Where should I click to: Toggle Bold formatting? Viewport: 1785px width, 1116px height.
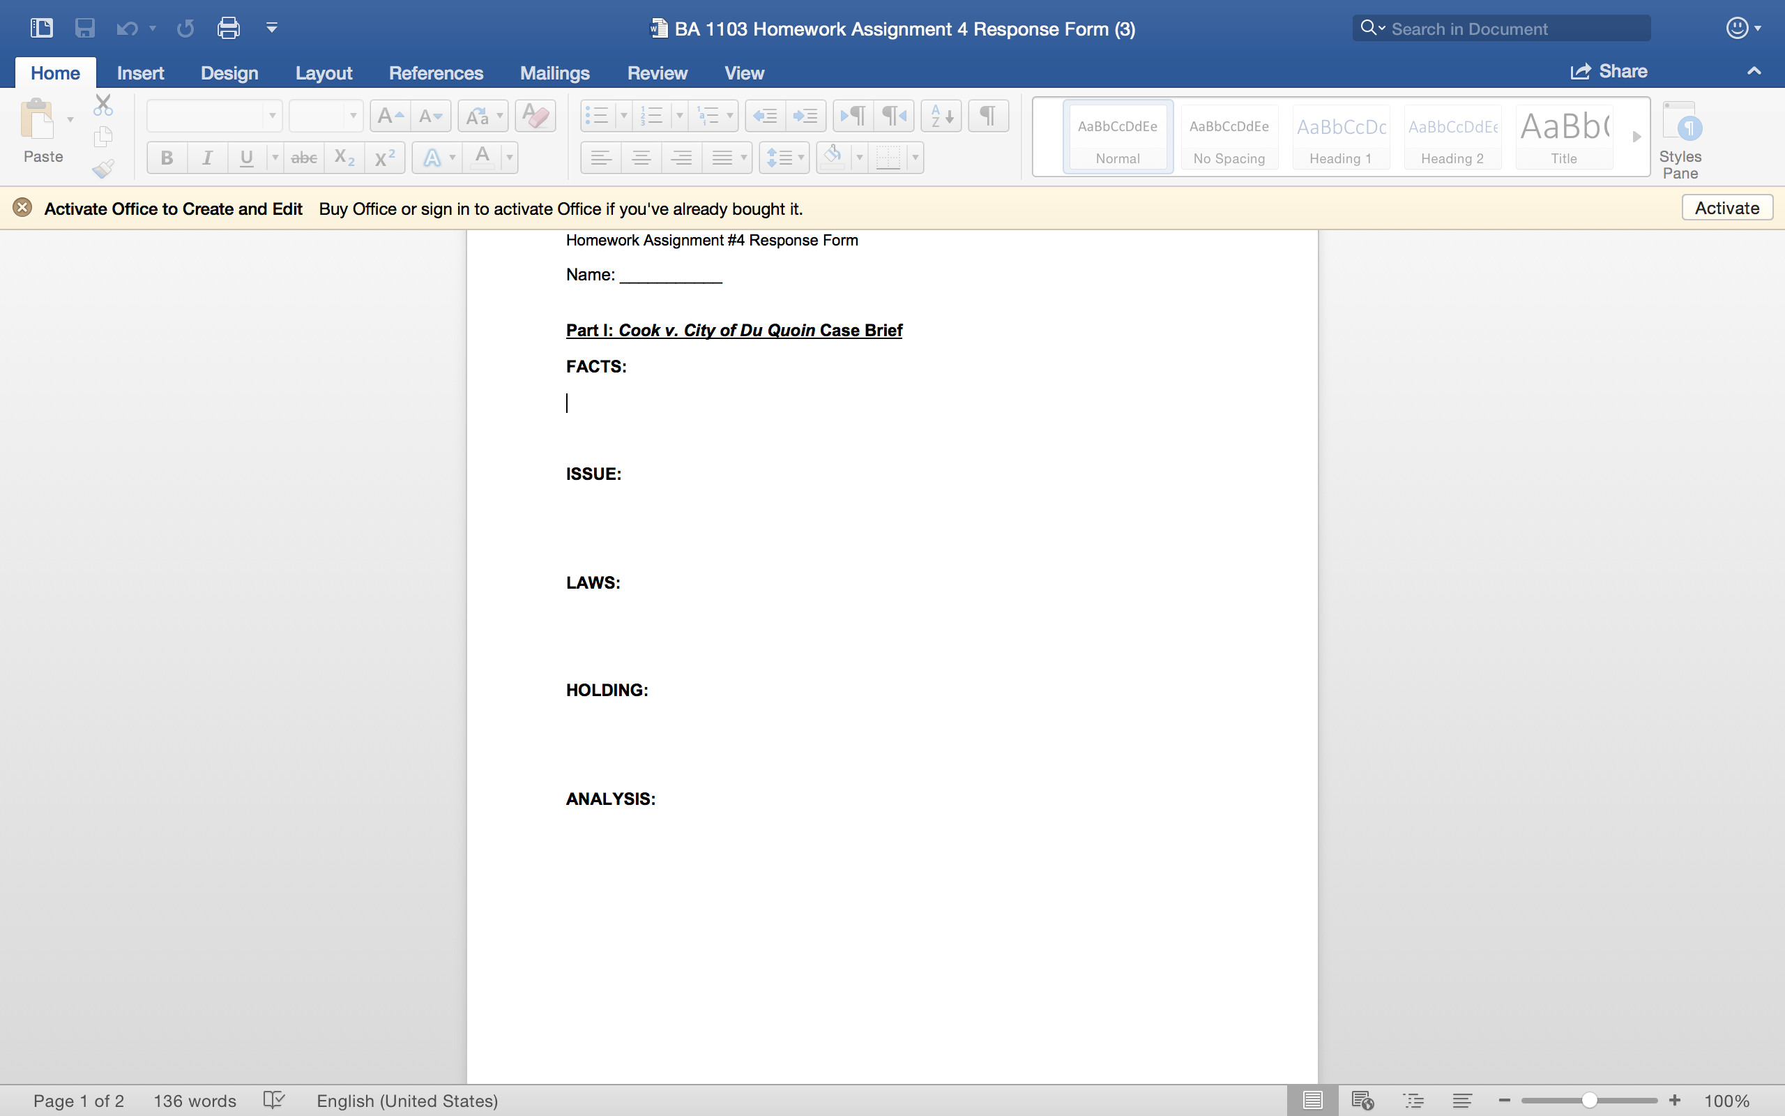(x=167, y=158)
